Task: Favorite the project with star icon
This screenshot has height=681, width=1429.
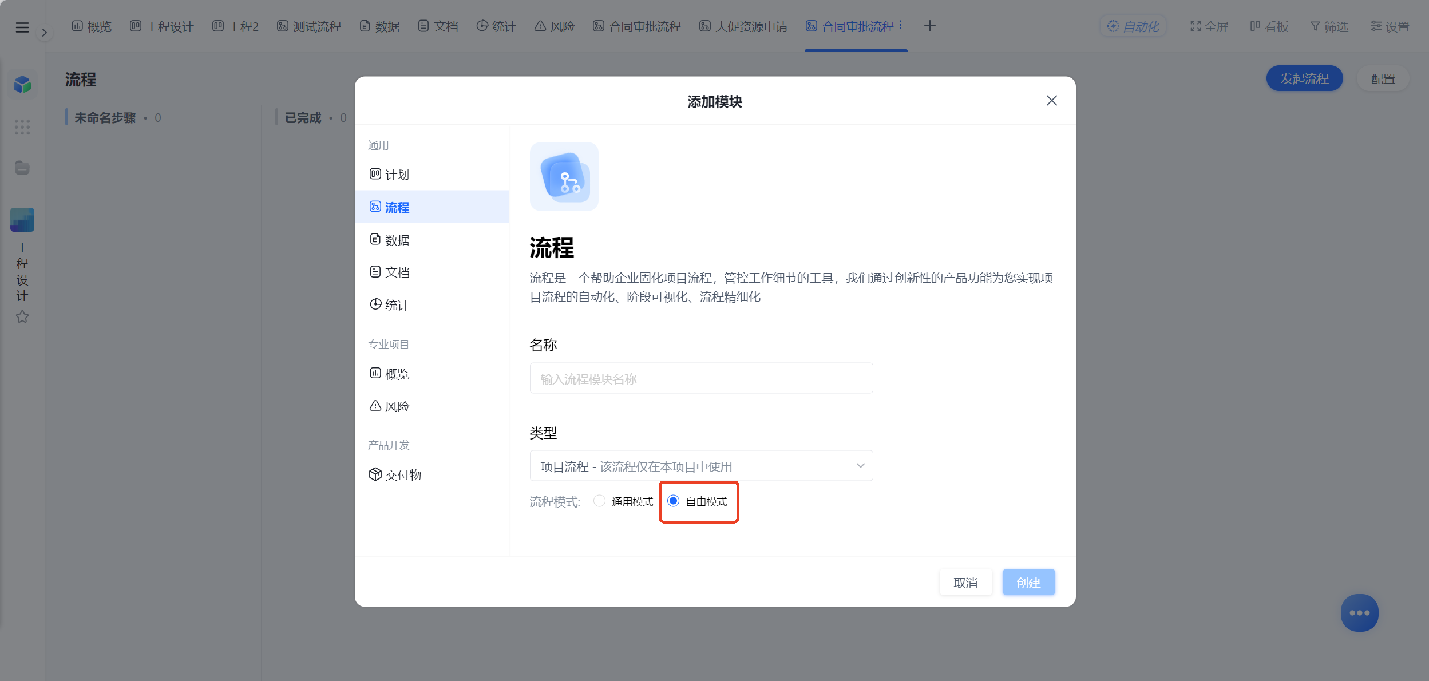Action: click(x=22, y=316)
